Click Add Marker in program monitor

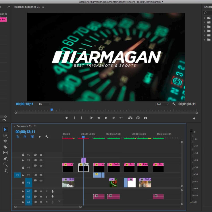[x=67, y=118]
